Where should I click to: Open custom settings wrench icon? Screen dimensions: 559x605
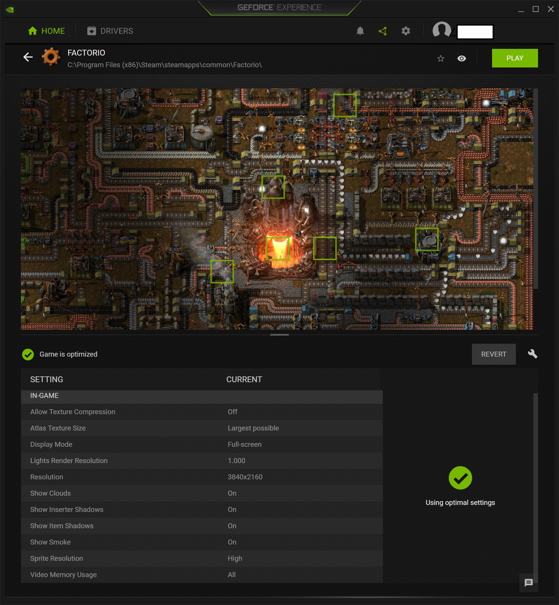coord(533,354)
